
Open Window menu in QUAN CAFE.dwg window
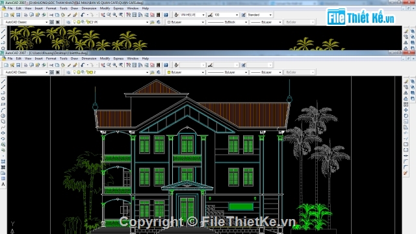click(x=133, y=8)
